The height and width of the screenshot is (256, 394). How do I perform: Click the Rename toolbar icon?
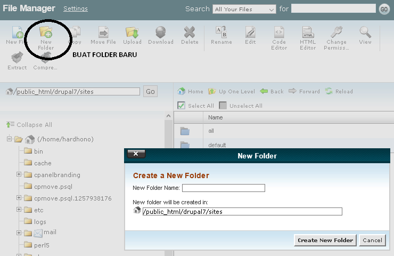[221, 34]
